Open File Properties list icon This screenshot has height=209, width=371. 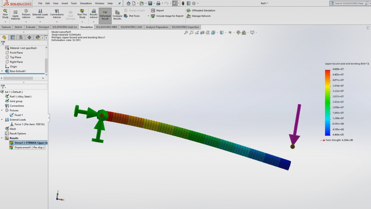(x=188, y=3)
